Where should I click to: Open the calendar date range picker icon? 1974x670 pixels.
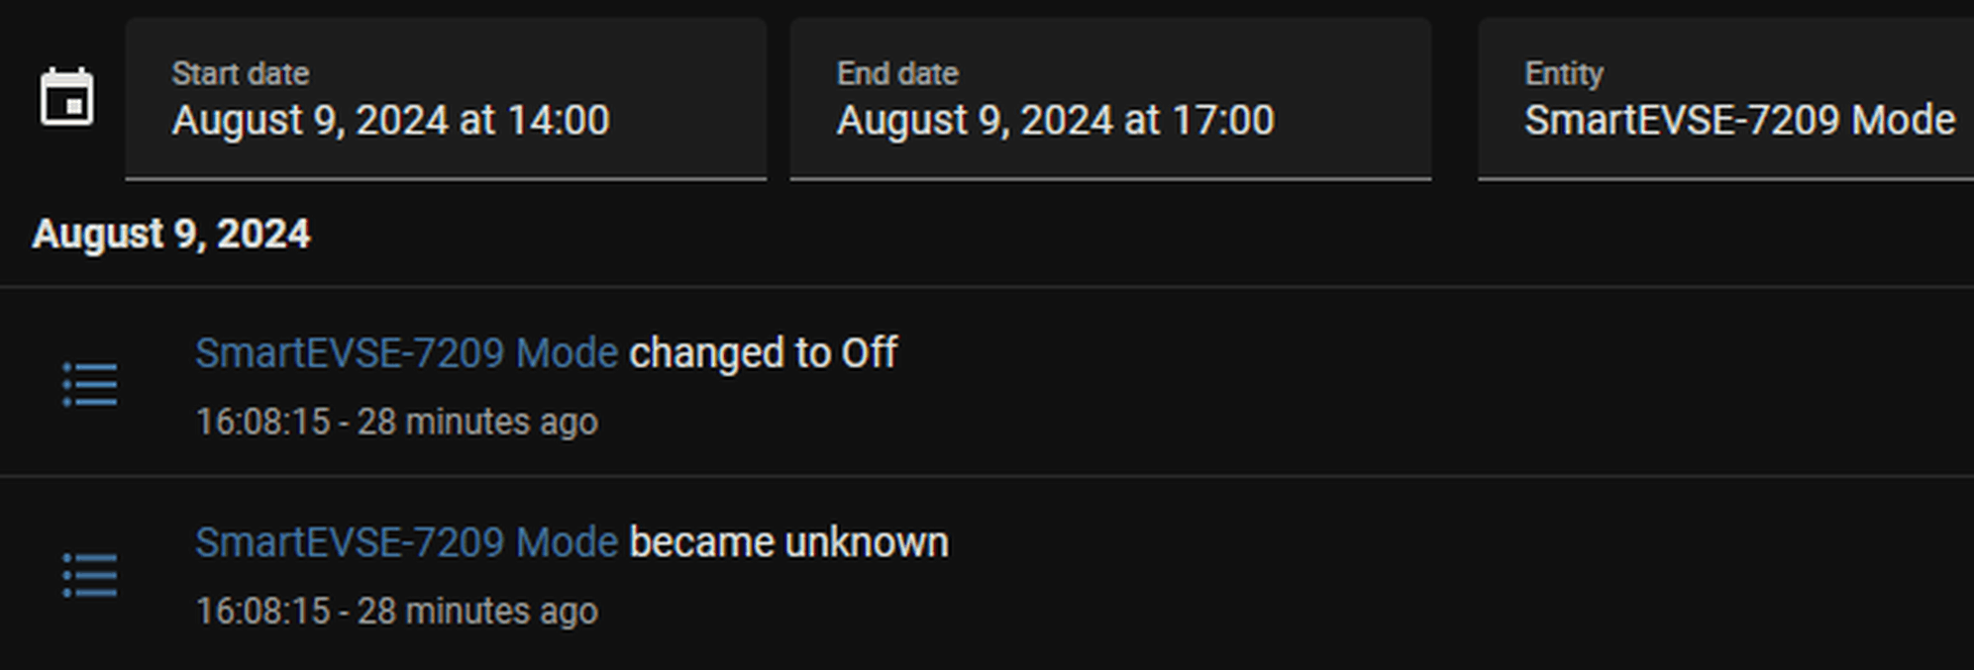(x=66, y=97)
